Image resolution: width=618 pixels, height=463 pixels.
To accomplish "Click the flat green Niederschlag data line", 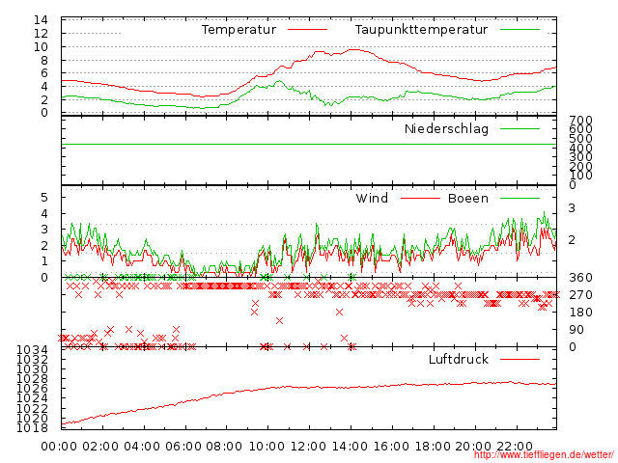I will (309, 144).
